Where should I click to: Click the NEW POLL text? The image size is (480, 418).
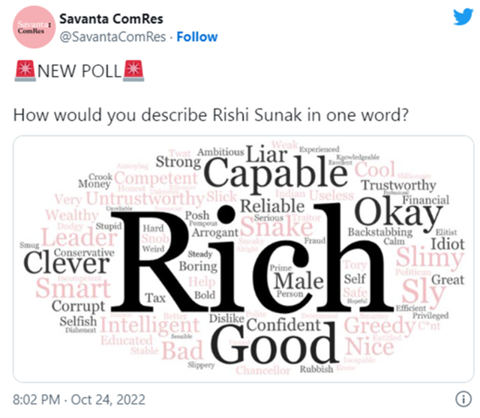(x=78, y=73)
